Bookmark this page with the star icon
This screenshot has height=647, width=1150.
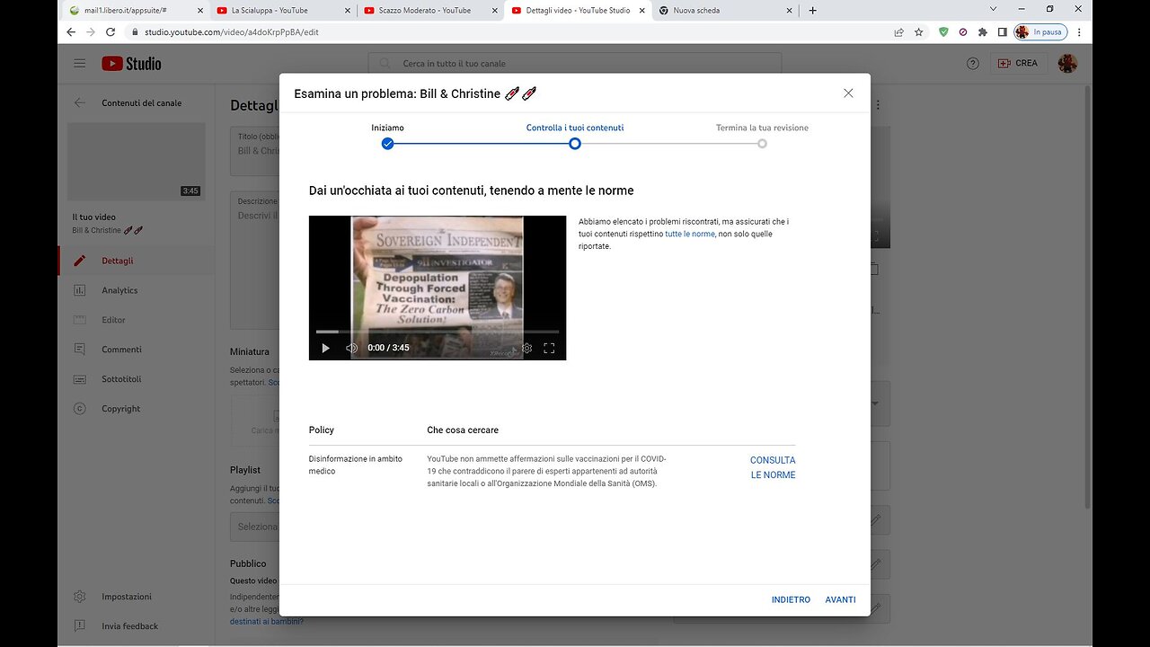coord(918,31)
